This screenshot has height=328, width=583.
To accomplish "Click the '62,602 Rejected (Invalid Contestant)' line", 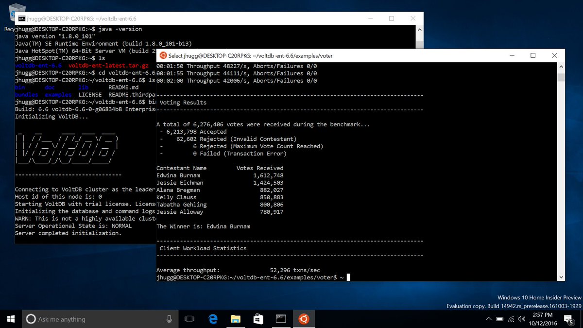I will tap(228, 139).
